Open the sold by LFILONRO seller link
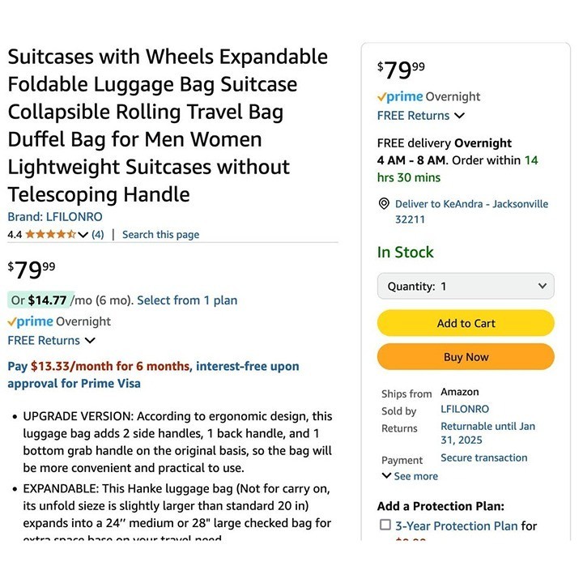This screenshot has width=583, height=583. (x=465, y=409)
